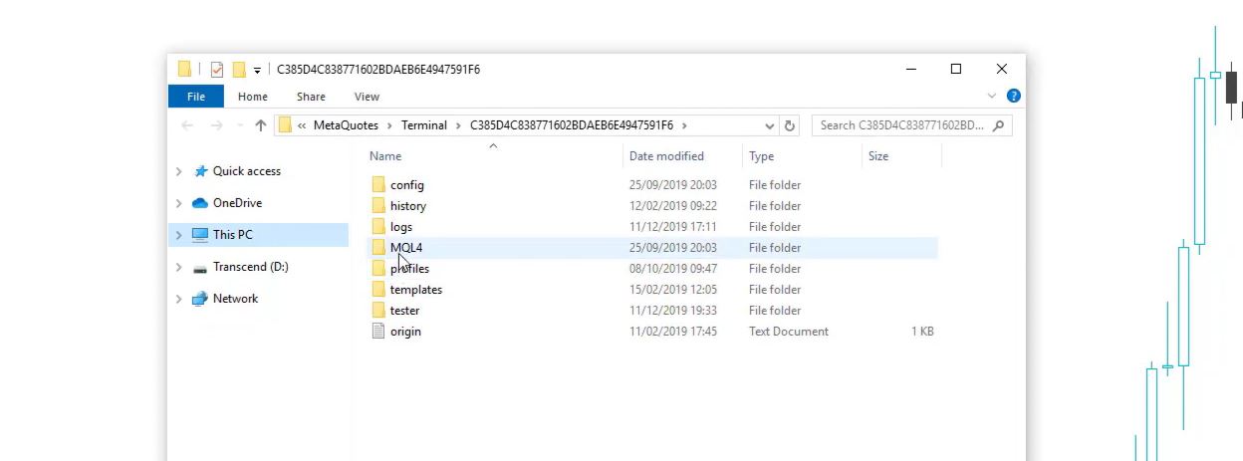Open the Help question mark icon
This screenshot has height=461, width=1243.
point(1013,97)
